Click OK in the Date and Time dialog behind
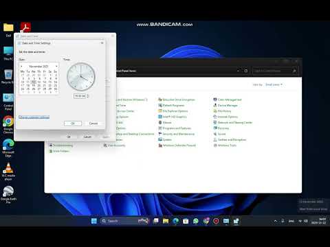This screenshot has width=330, height=247. pyautogui.click(x=69, y=137)
